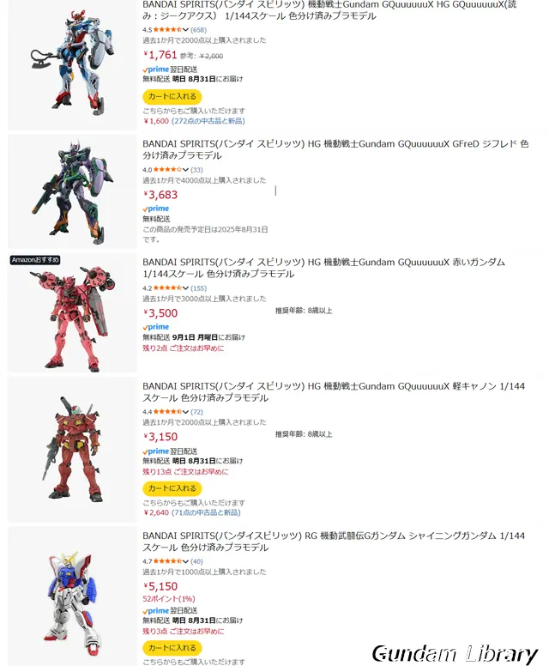Open GFreD ジフレド product thumbnail image
This screenshot has width=549, height=666.
(73, 191)
